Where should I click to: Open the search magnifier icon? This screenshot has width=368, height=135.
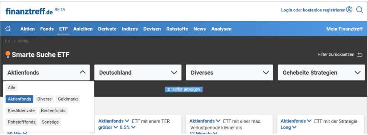point(359,10)
